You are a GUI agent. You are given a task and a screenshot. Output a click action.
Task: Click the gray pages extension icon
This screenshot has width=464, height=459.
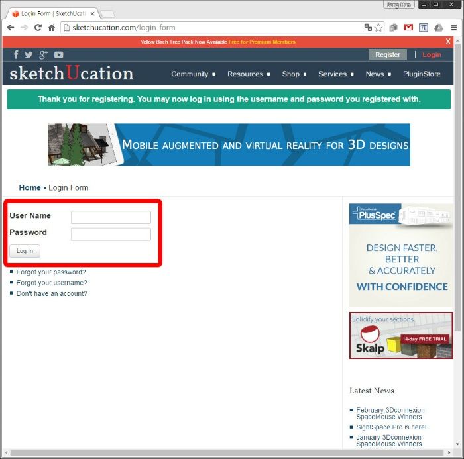(x=393, y=28)
